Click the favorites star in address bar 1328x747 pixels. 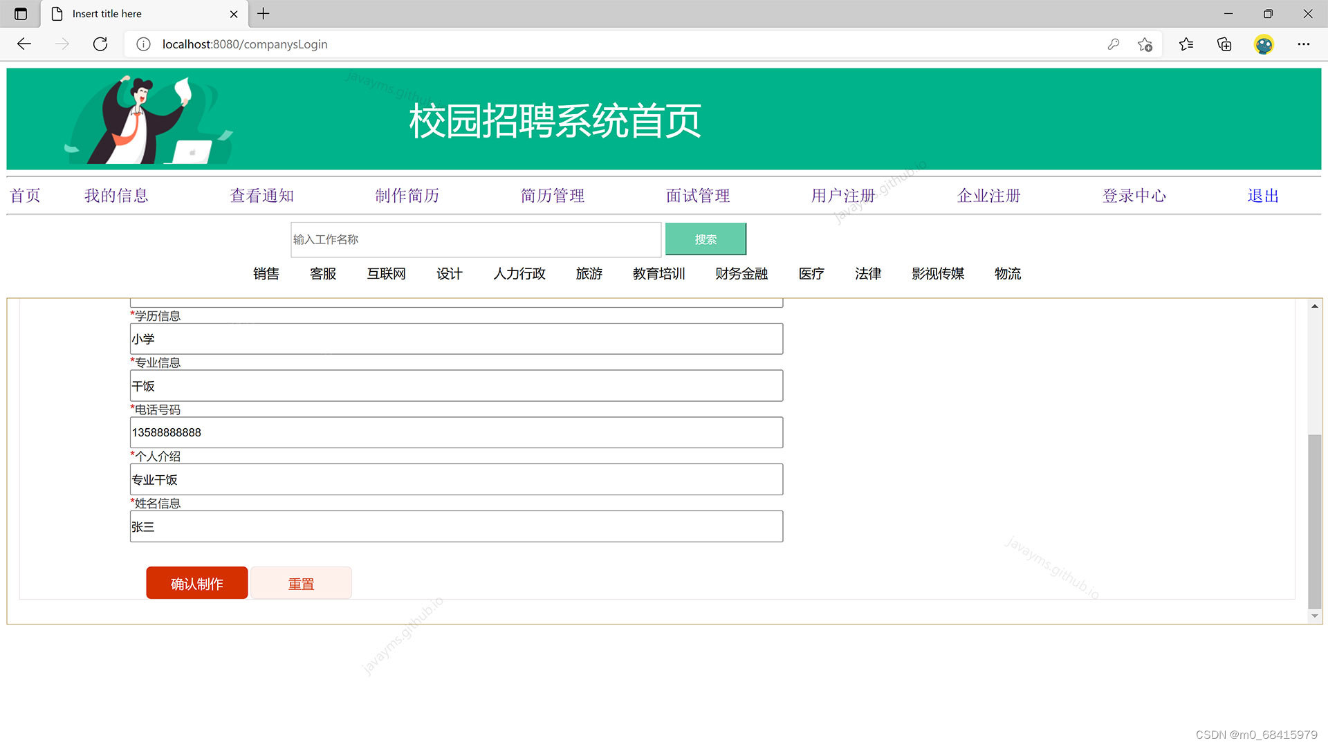pyautogui.click(x=1145, y=44)
